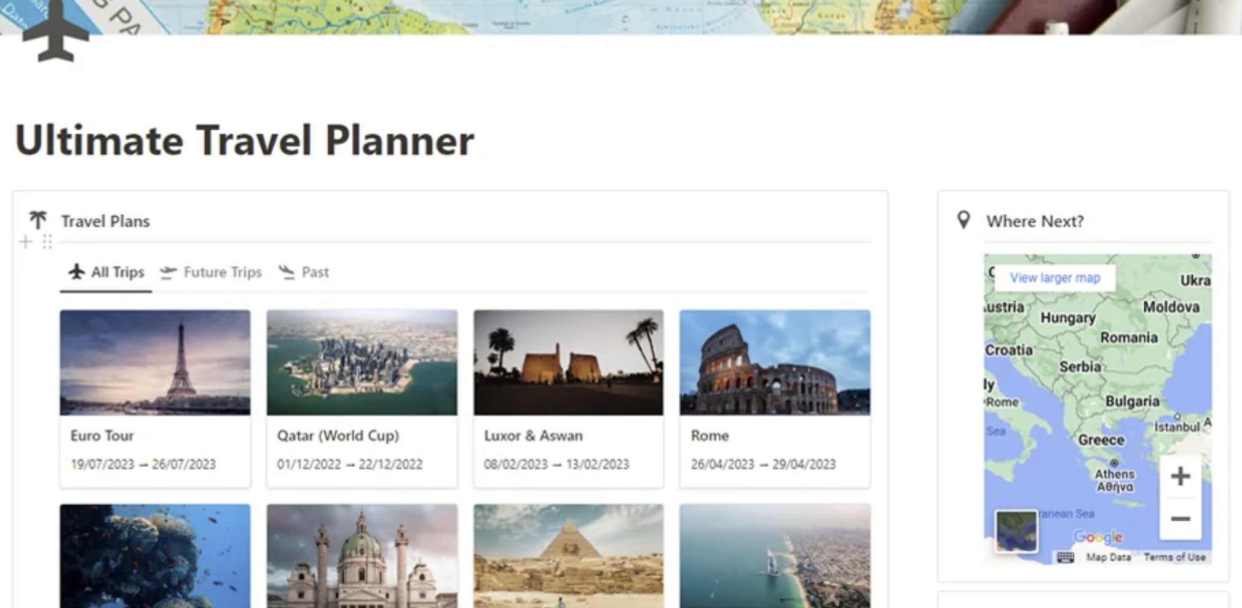This screenshot has width=1242, height=608.
Task: Open the Rome trip card image
Action: (x=775, y=364)
